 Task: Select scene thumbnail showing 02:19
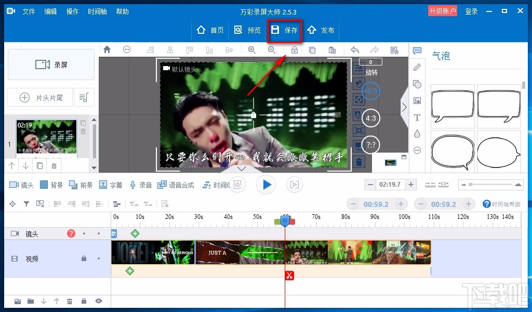tap(46, 137)
